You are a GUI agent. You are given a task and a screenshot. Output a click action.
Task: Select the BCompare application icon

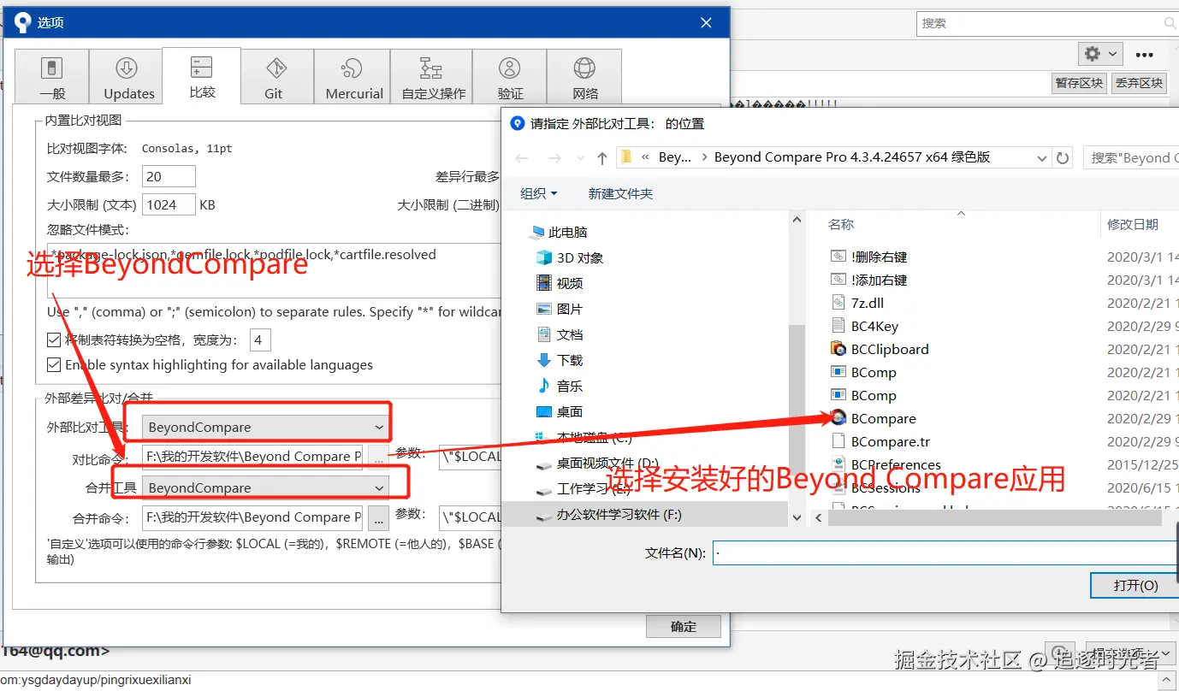point(838,418)
